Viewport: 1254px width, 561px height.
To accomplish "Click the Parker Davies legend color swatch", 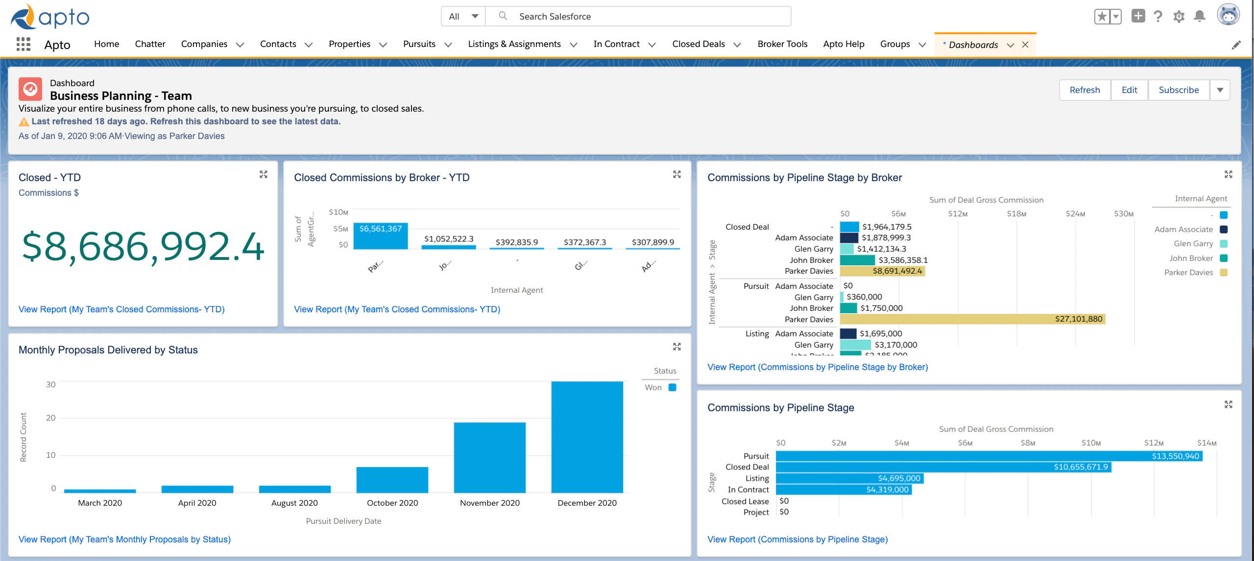I will pyautogui.click(x=1224, y=273).
